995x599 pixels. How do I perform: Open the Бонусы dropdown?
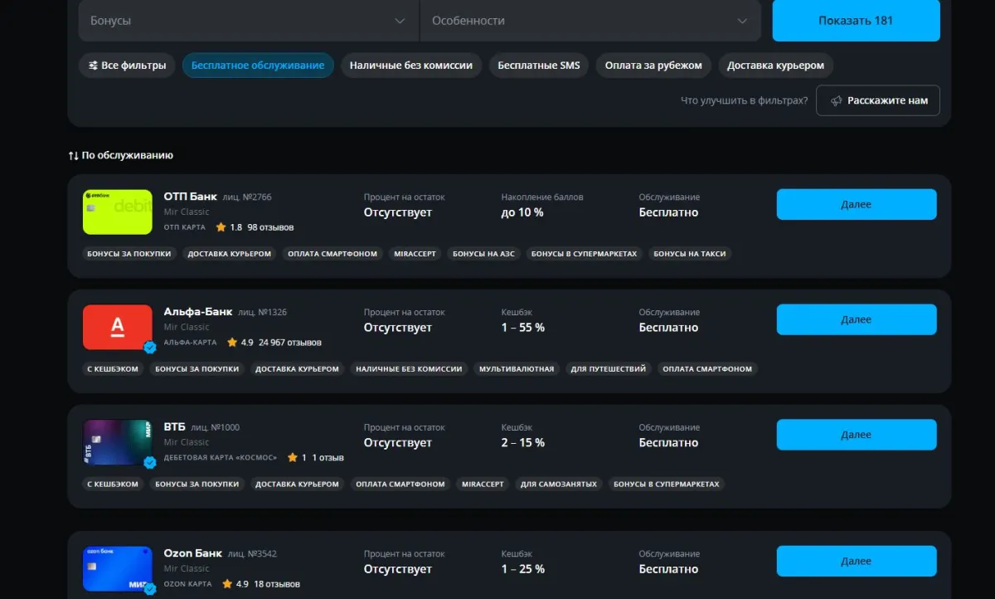coord(249,21)
